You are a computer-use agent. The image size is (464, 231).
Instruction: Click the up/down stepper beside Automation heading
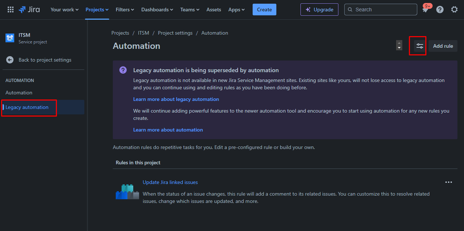399,45
